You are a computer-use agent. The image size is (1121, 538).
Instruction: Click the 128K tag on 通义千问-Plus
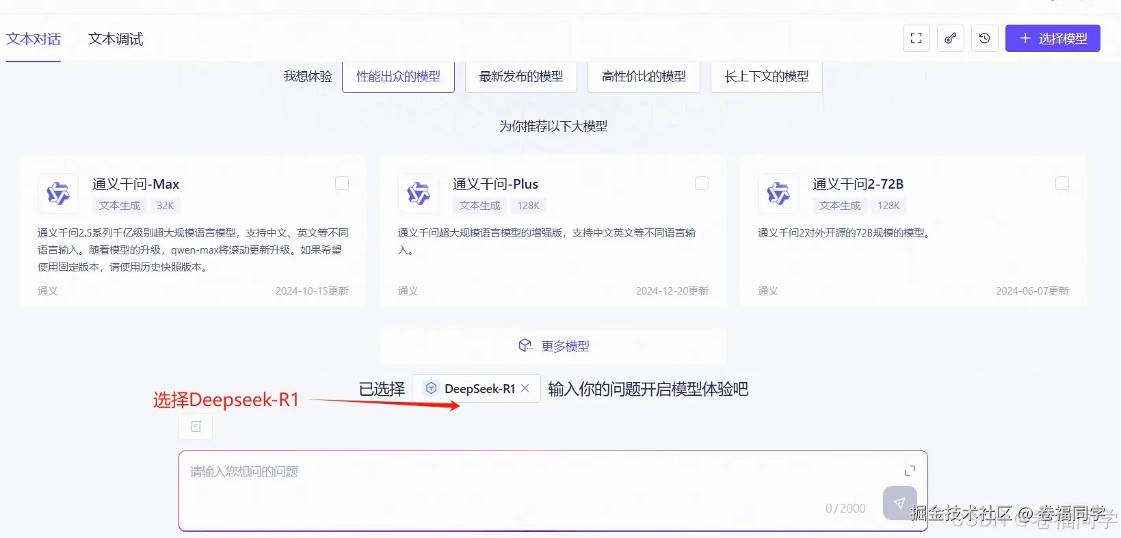point(528,206)
